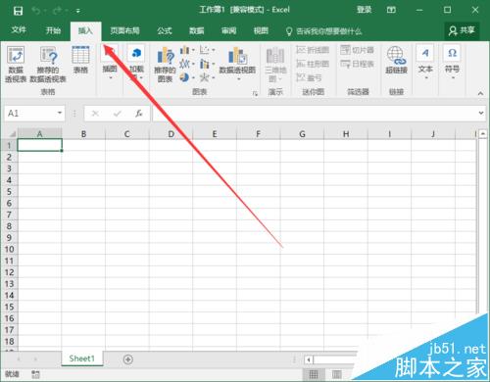
Task: Click the Save icon in the title bar
Action: coord(18,11)
